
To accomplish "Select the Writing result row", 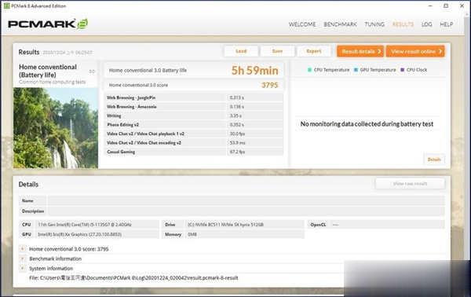I will tap(194, 115).
